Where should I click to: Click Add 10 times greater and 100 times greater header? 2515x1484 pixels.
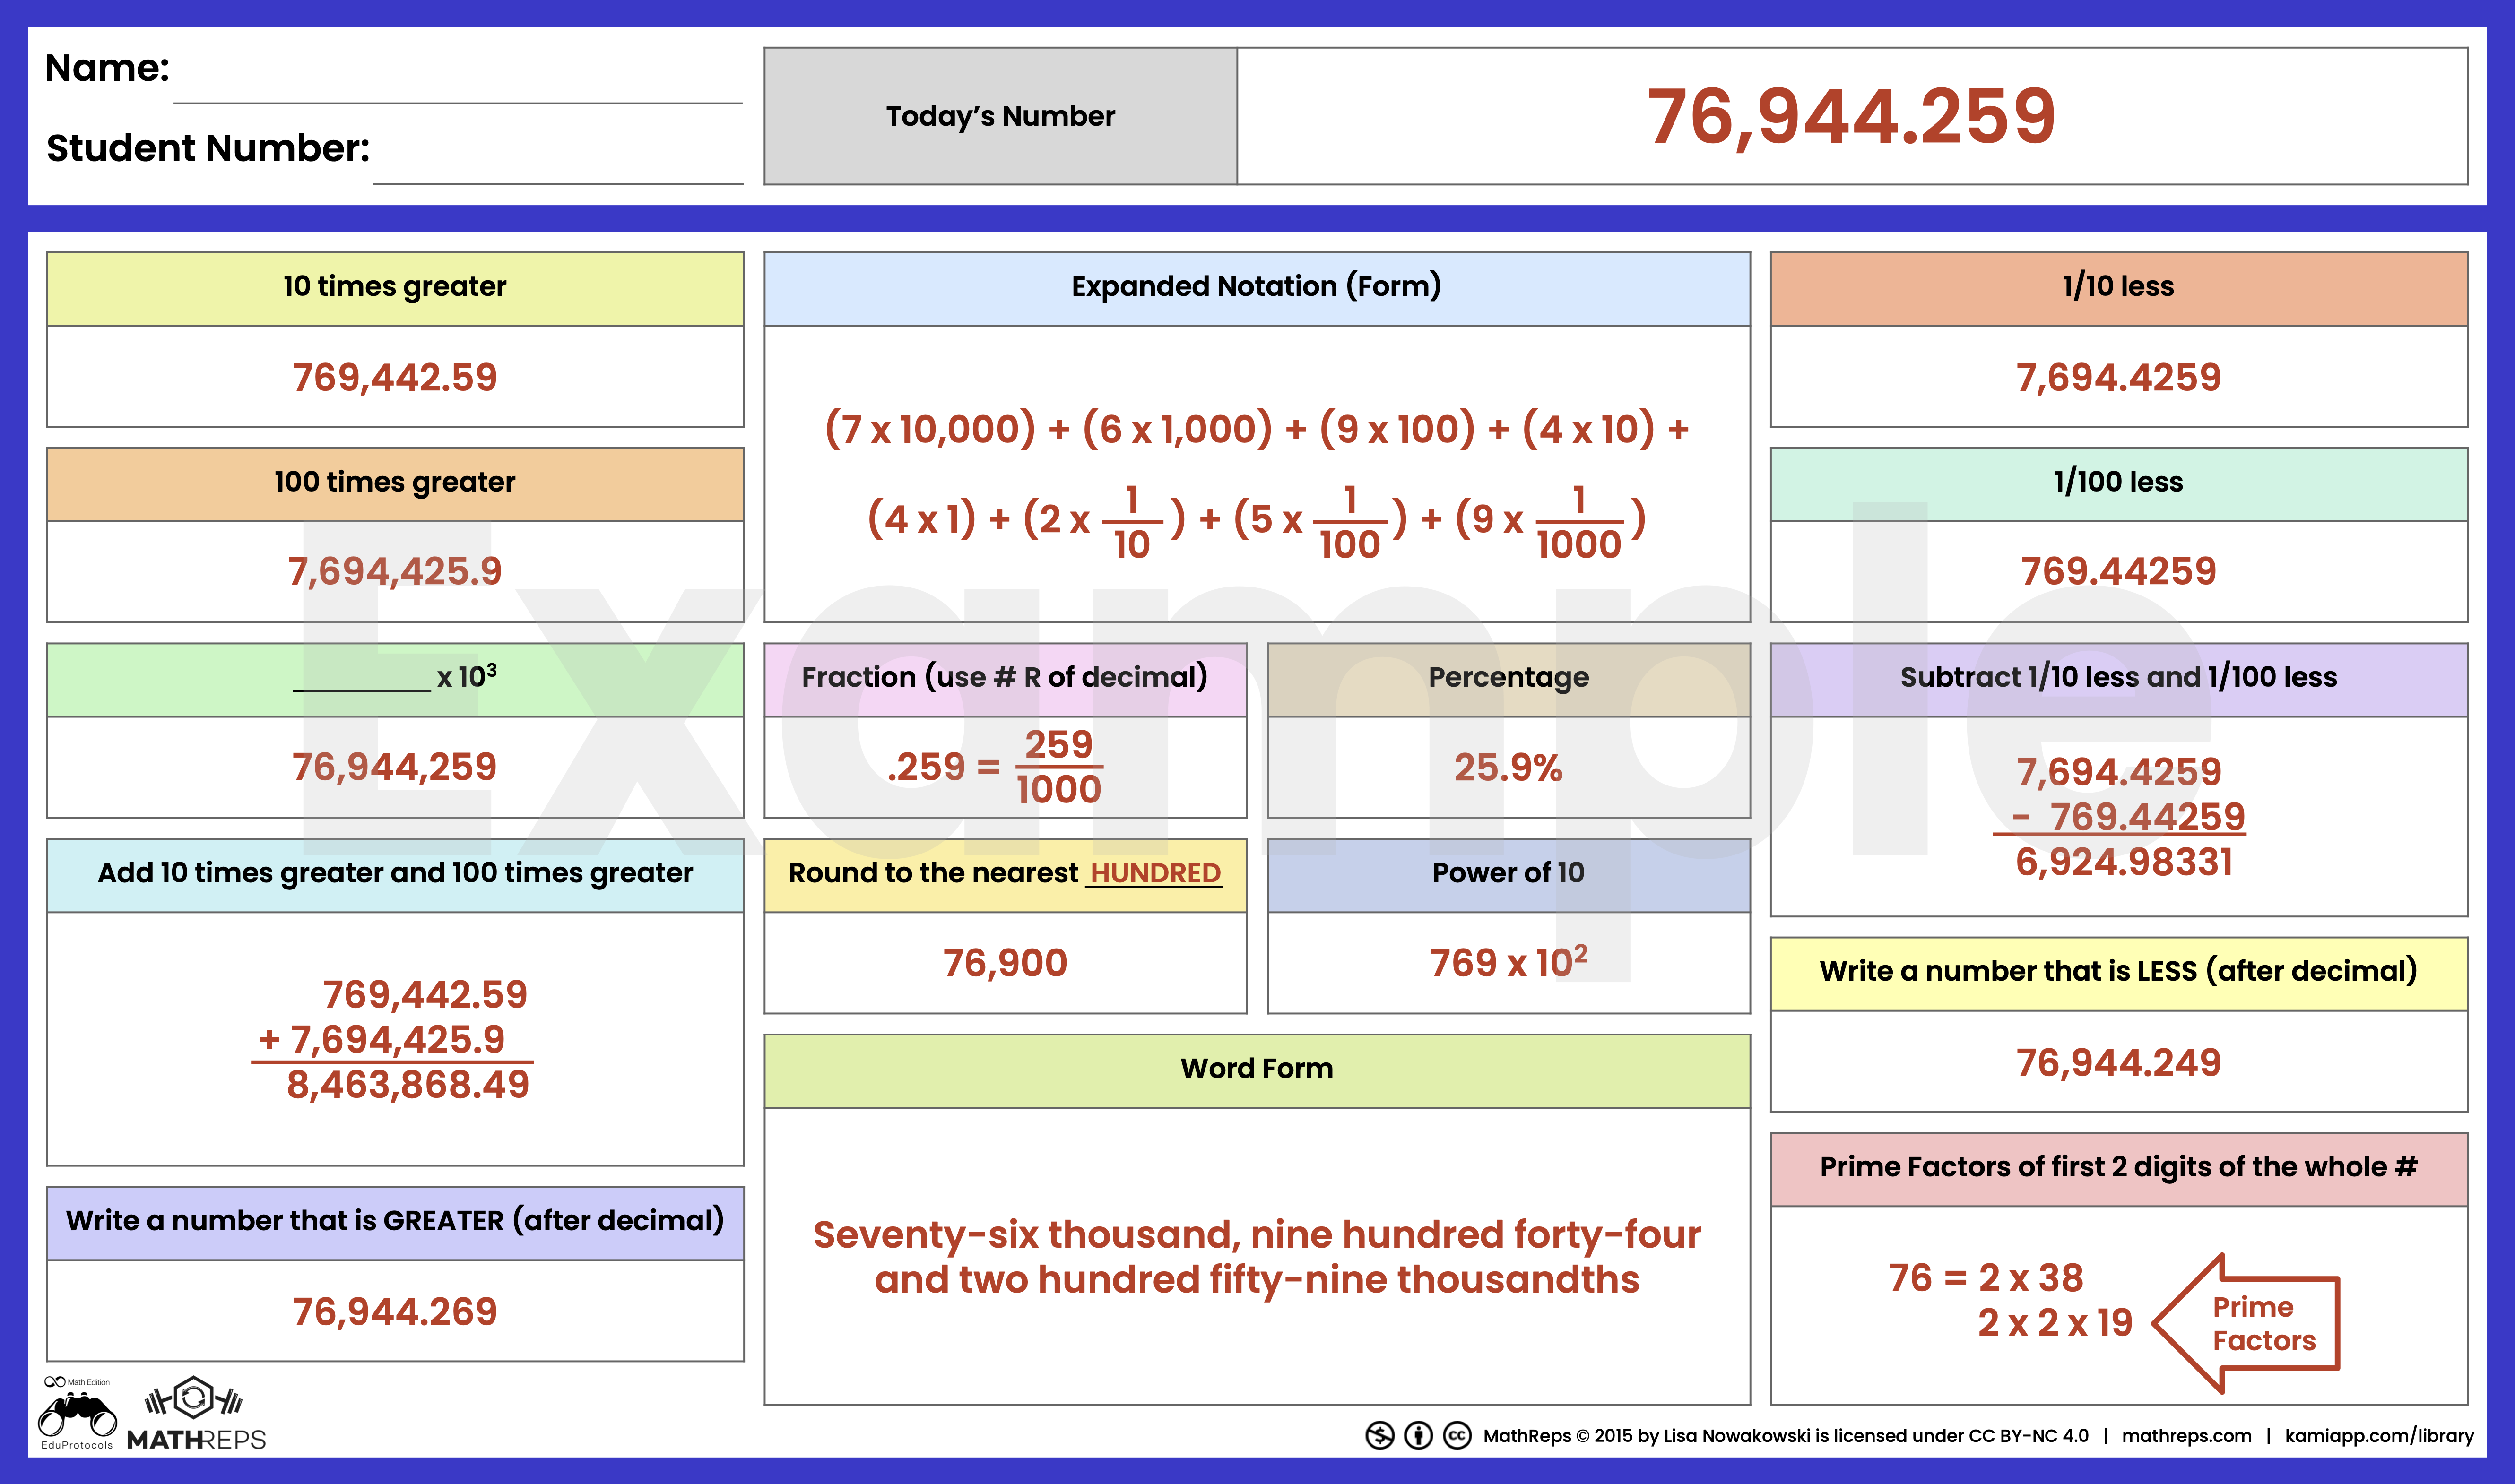395,875
